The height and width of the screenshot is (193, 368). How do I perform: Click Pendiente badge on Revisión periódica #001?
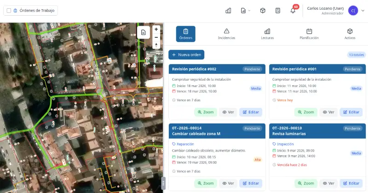[352, 69]
